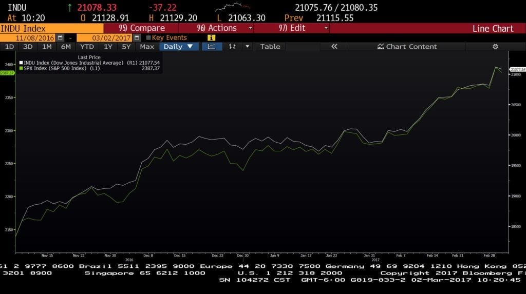Click the green 2387.37 left axis marker
The image size is (526, 294).
7,73
